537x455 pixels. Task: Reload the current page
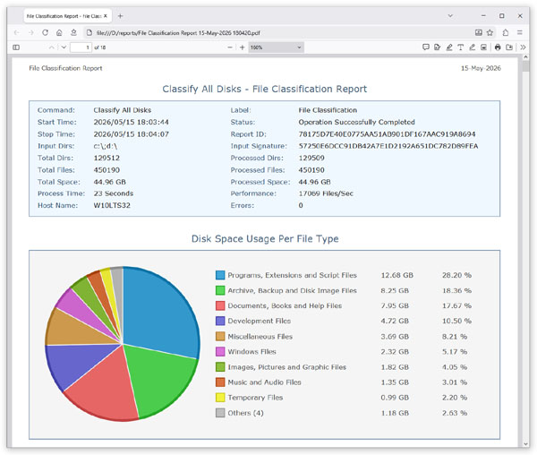[46, 32]
